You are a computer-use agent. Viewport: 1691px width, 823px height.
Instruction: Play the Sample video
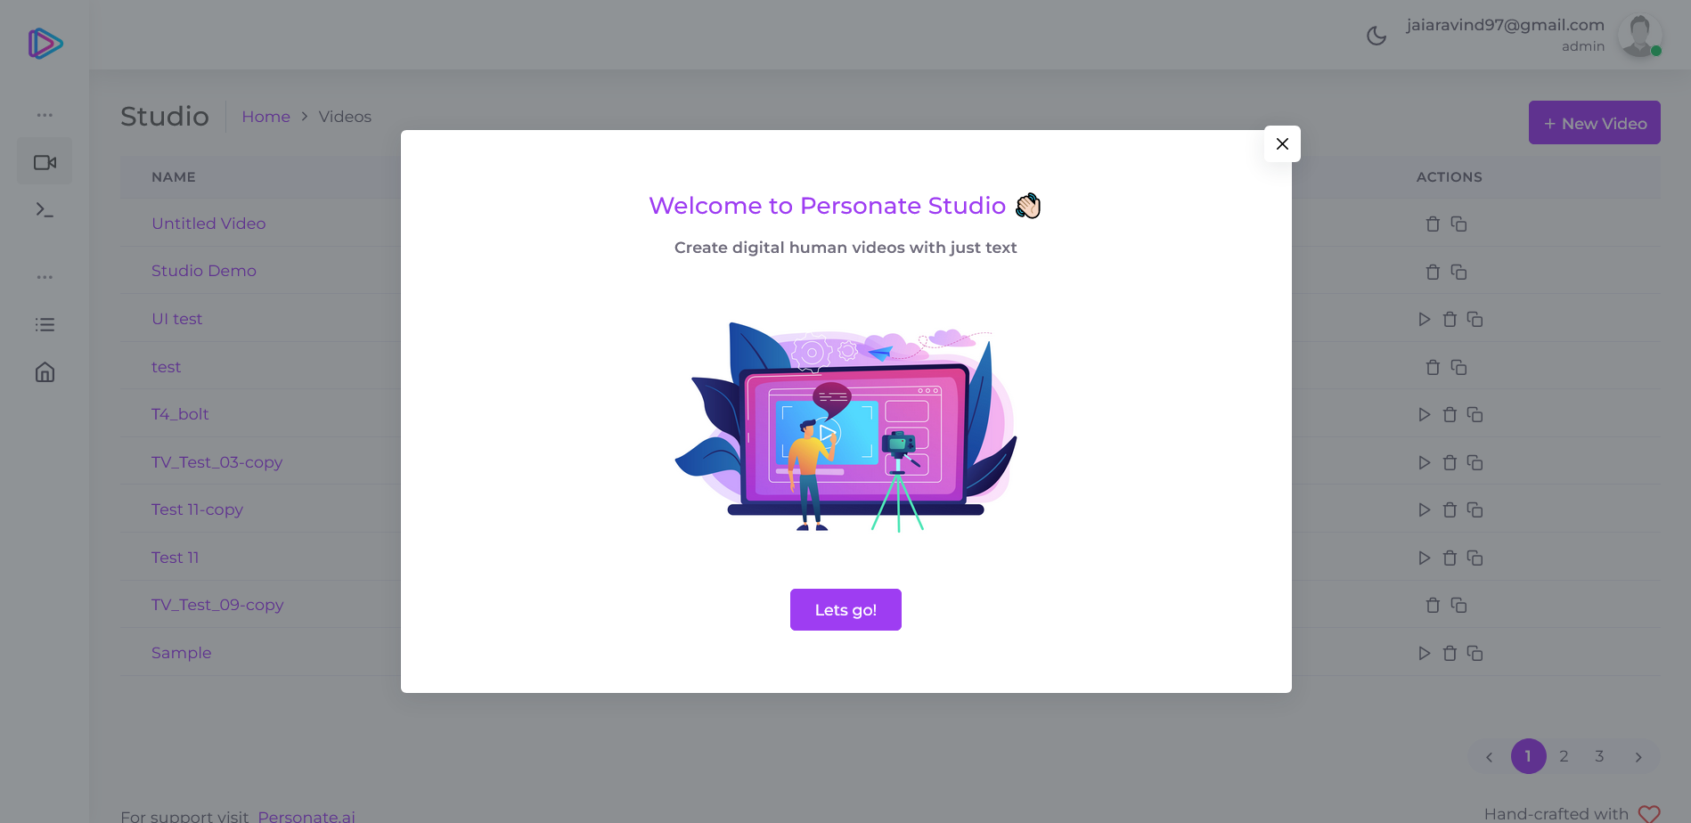[x=1424, y=652]
